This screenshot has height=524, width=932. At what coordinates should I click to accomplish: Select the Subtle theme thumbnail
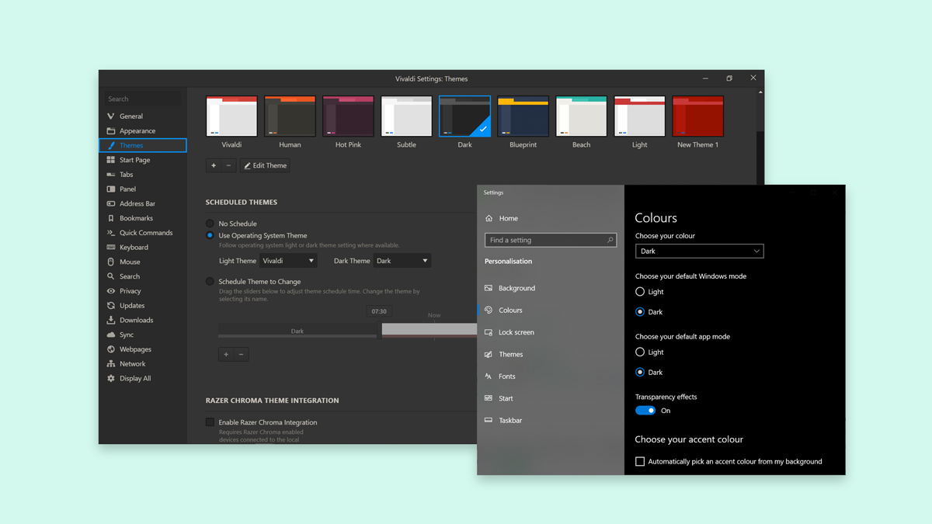point(406,116)
